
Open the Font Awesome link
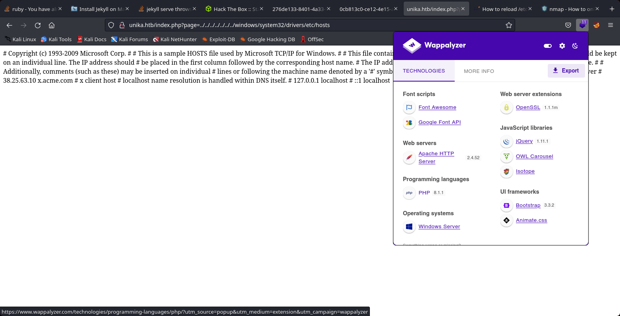coord(437,107)
